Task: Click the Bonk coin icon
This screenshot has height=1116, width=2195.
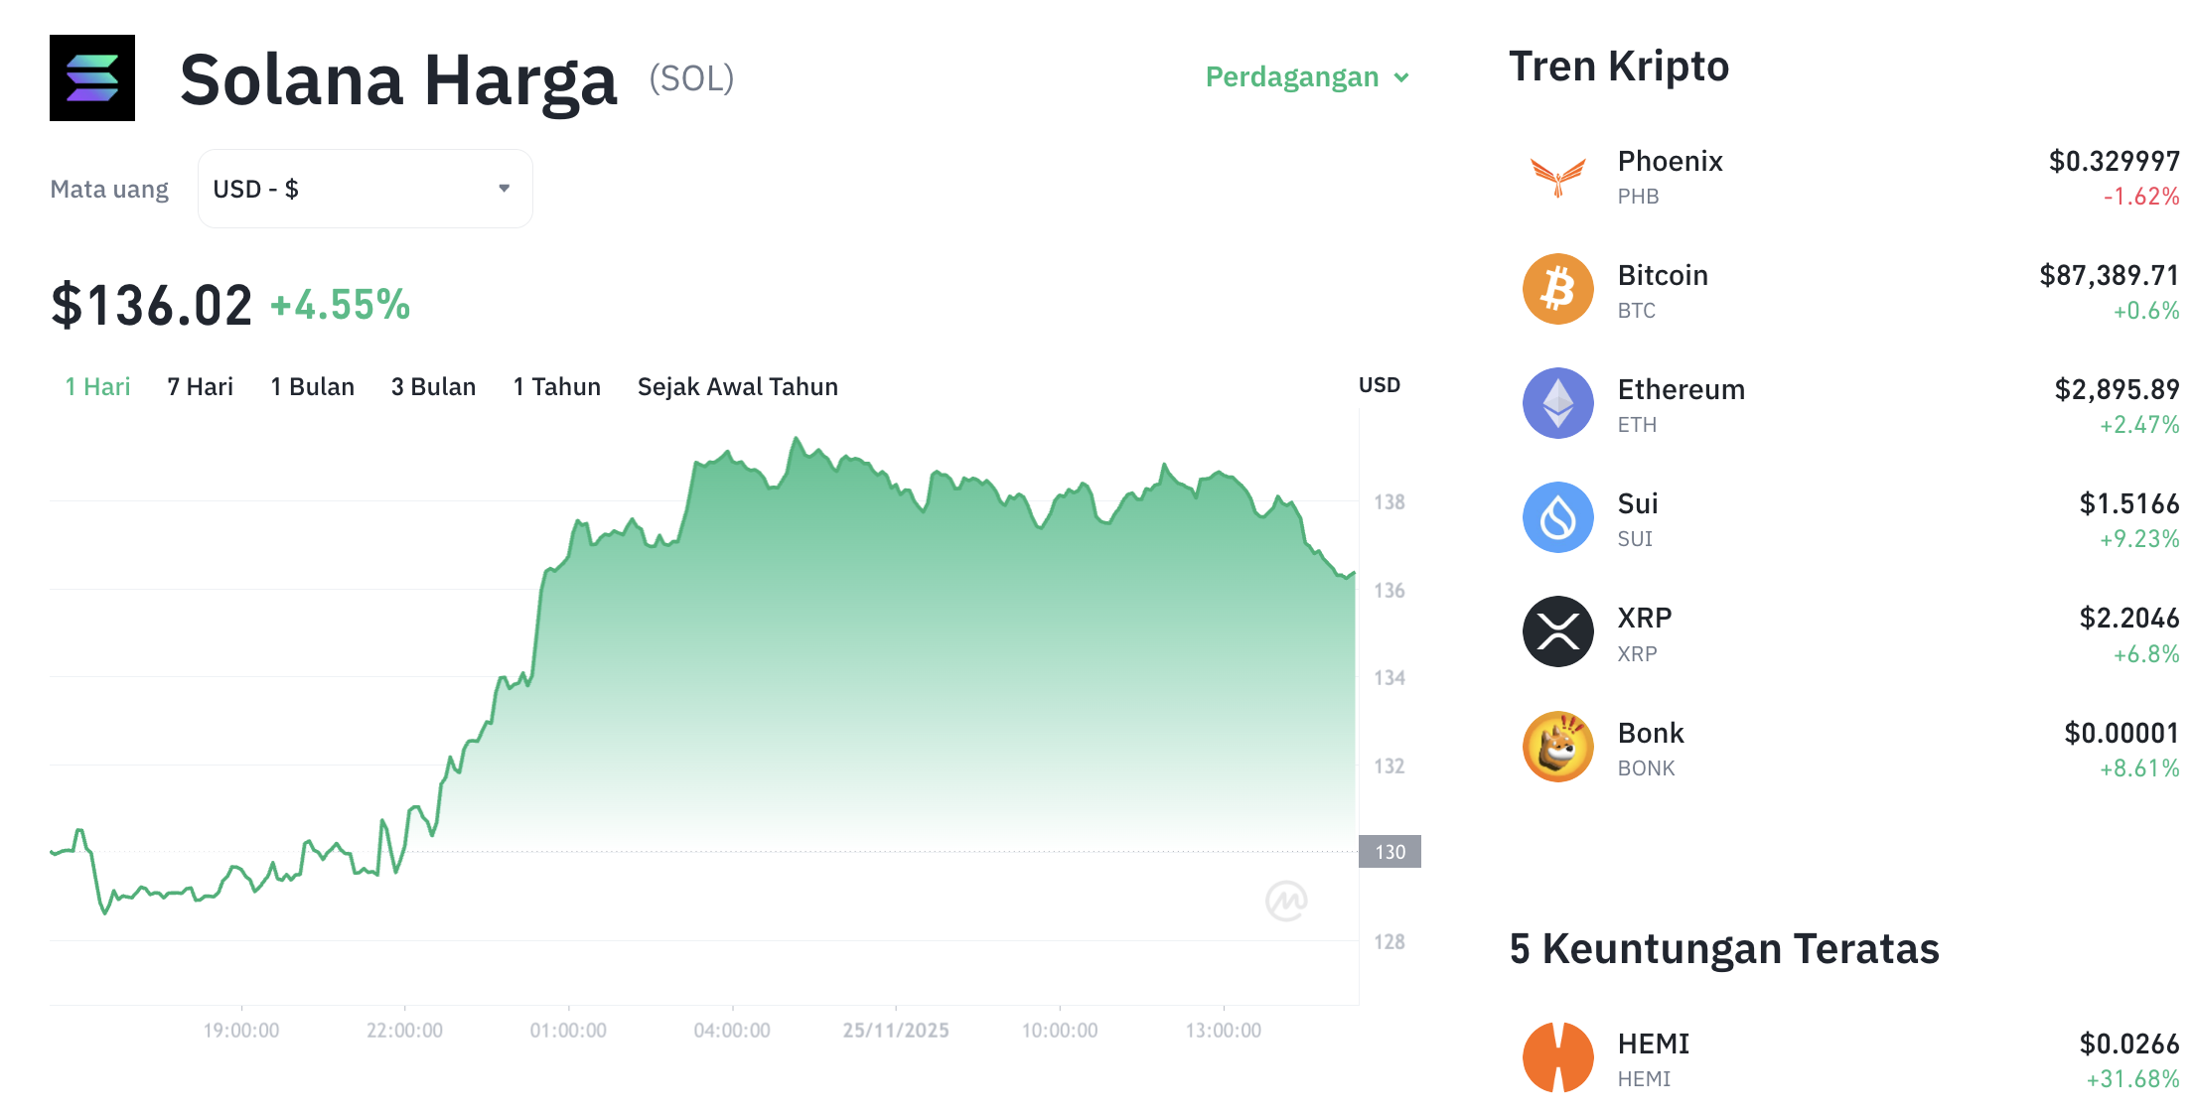Action: click(1557, 745)
